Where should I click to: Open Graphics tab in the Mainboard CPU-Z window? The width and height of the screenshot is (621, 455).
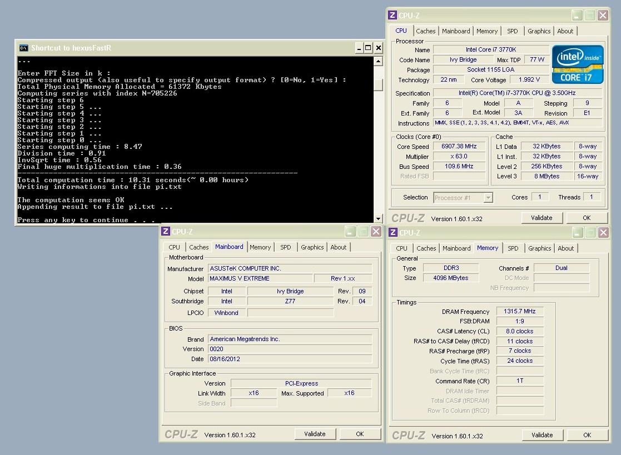click(312, 247)
